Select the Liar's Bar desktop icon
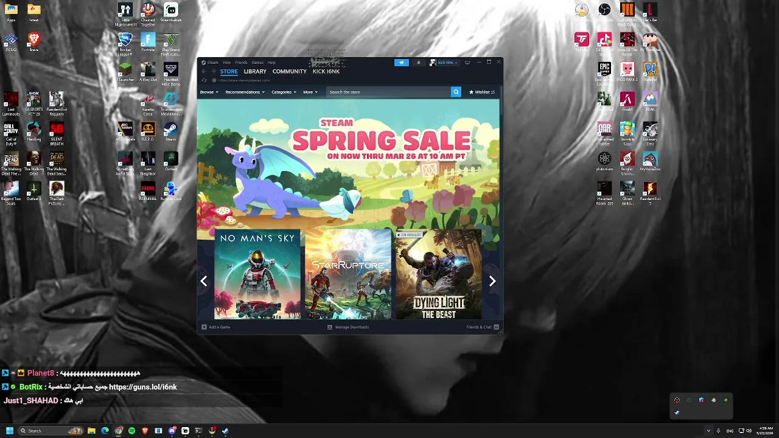The image size is (779, 438). [x=650, y=12]
